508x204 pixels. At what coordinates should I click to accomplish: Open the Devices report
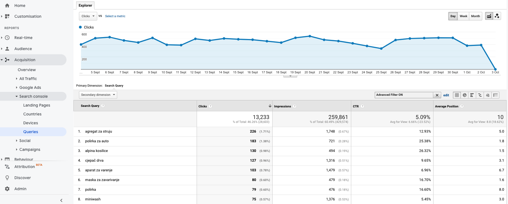pos(30,123)
